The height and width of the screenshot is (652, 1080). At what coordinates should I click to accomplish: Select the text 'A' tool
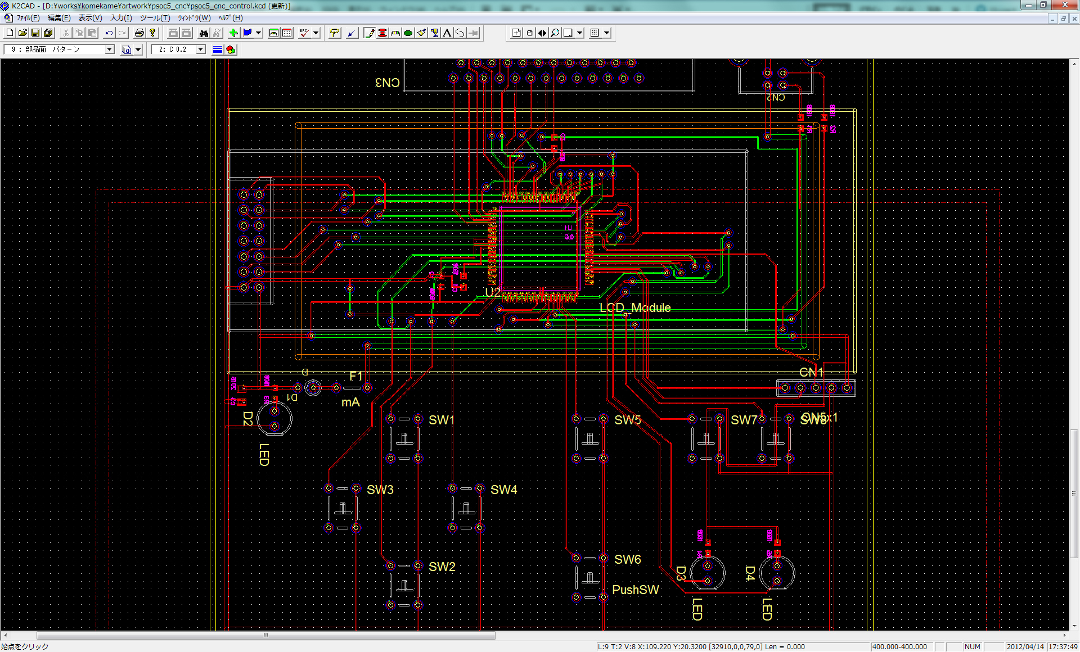(x=447, y=33)
